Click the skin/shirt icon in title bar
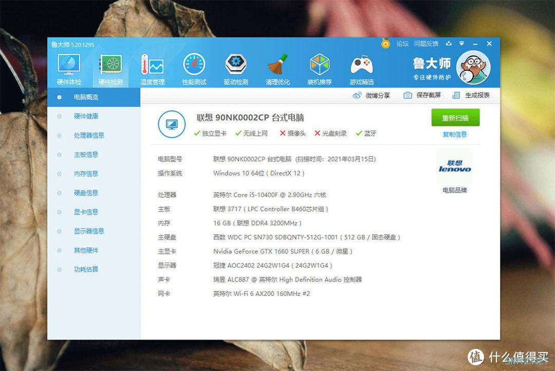Screen dimensions: 555x371 449,44
